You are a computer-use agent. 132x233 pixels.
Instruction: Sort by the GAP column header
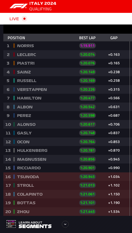[114, 38]
